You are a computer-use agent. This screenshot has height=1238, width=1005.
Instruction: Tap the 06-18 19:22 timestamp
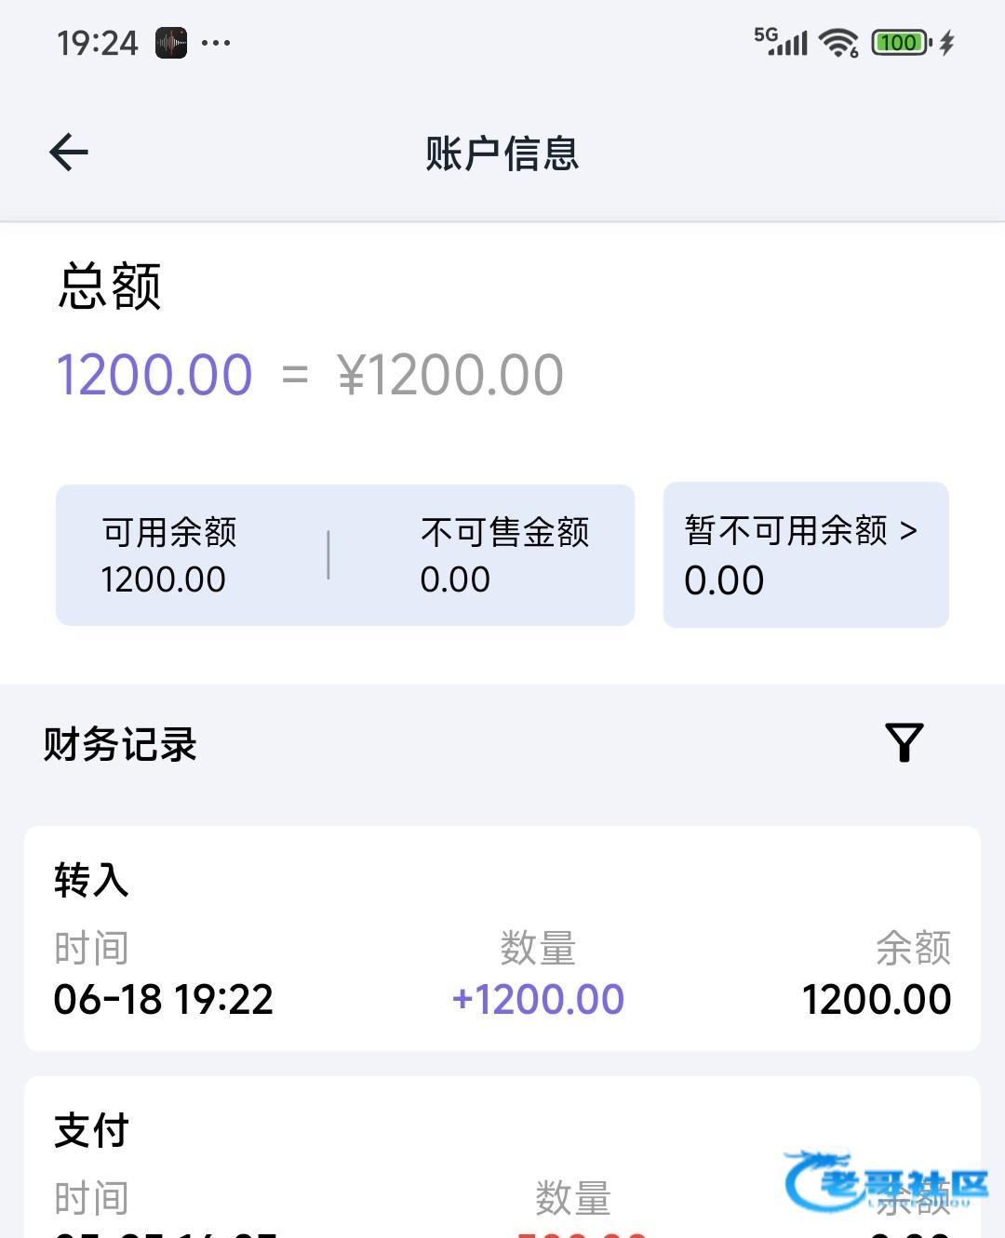tap(164, 999)
